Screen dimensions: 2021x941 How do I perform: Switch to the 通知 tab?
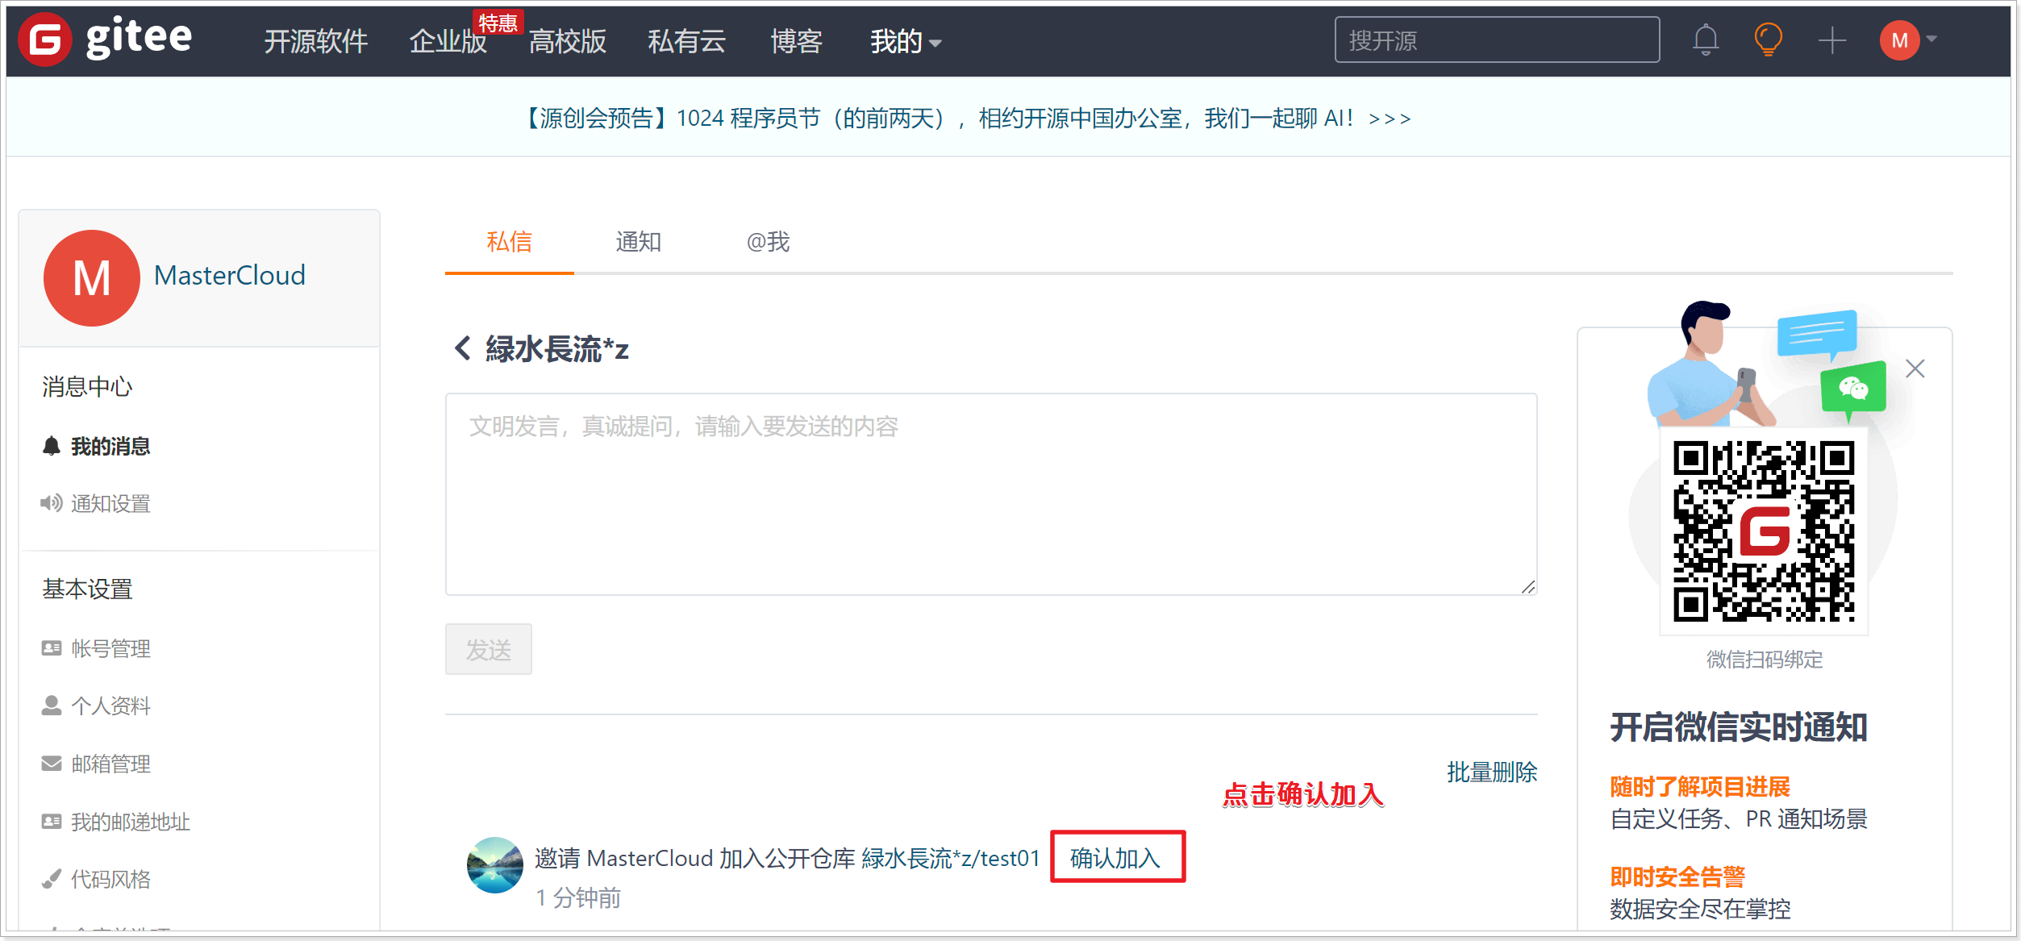click(x=638, y=242)
